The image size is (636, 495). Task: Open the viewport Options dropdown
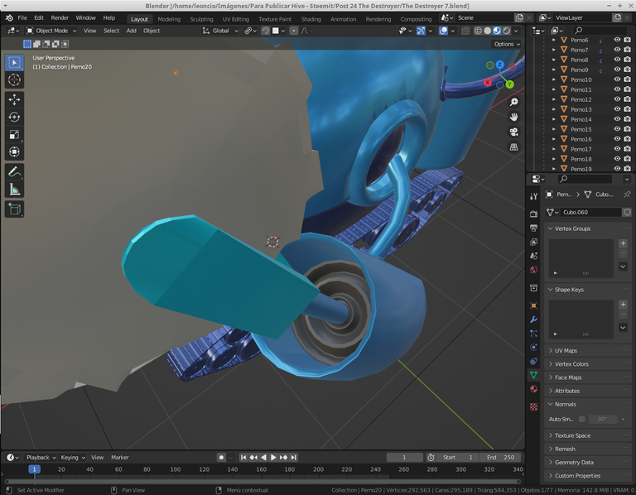pyautogui.click(x=507, y=44)
